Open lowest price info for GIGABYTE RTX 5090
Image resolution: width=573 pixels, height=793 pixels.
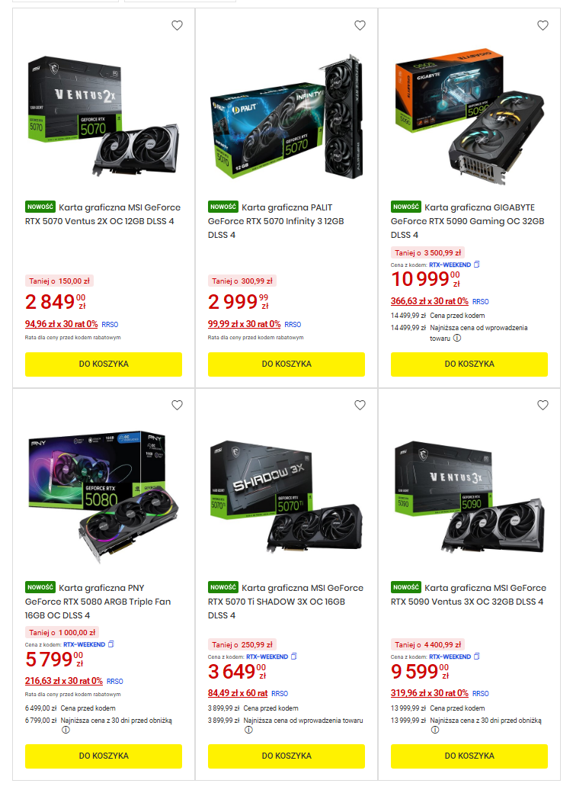[x=457, y=338]
